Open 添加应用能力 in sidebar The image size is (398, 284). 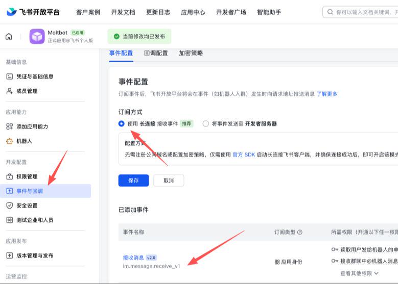pos(32,126)
